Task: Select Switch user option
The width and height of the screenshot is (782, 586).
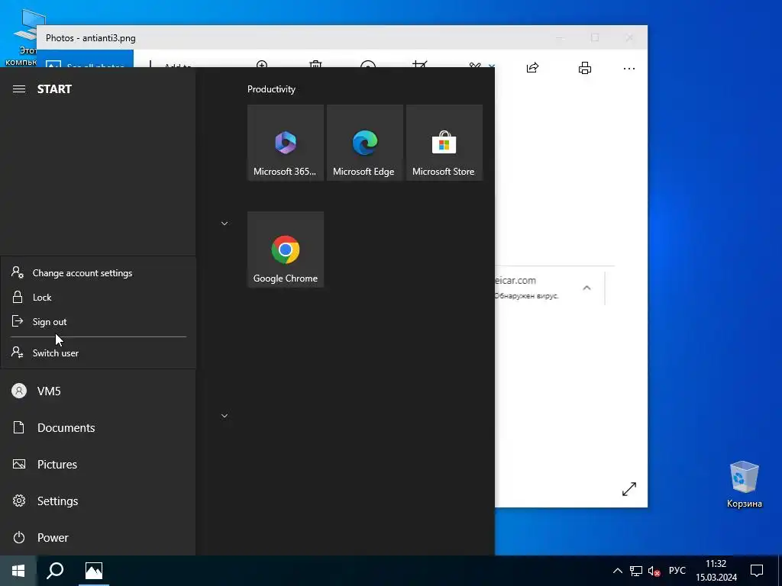Action: point(99,353)
